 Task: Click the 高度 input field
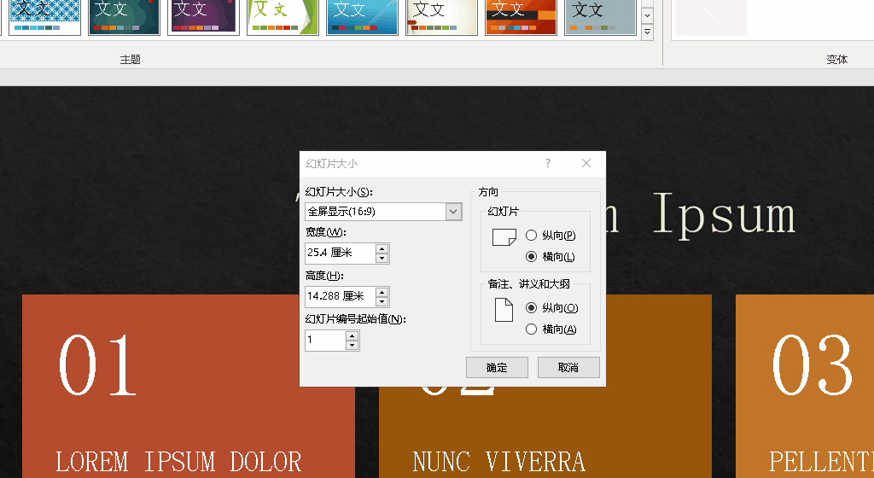(x=340, y=297)
